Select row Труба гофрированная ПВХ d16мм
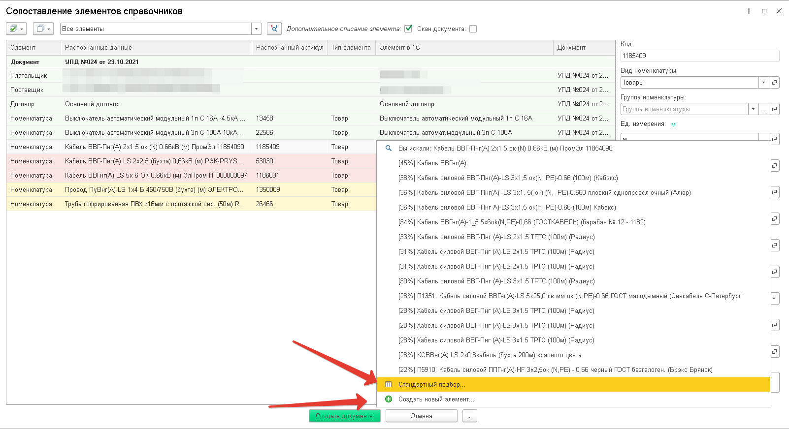This screenshot has width=789, height=429. 191,204
